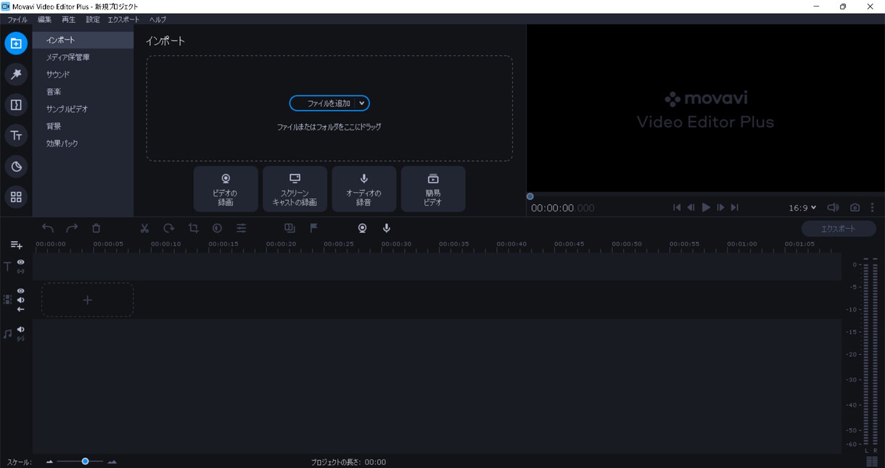This screenshot has width=885, height=468.
Task: Open the File menu (ファイル)
Action: 17,20
